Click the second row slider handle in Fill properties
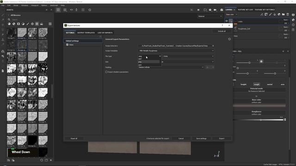Screen dimensions: 296x166 pos(238,68)
